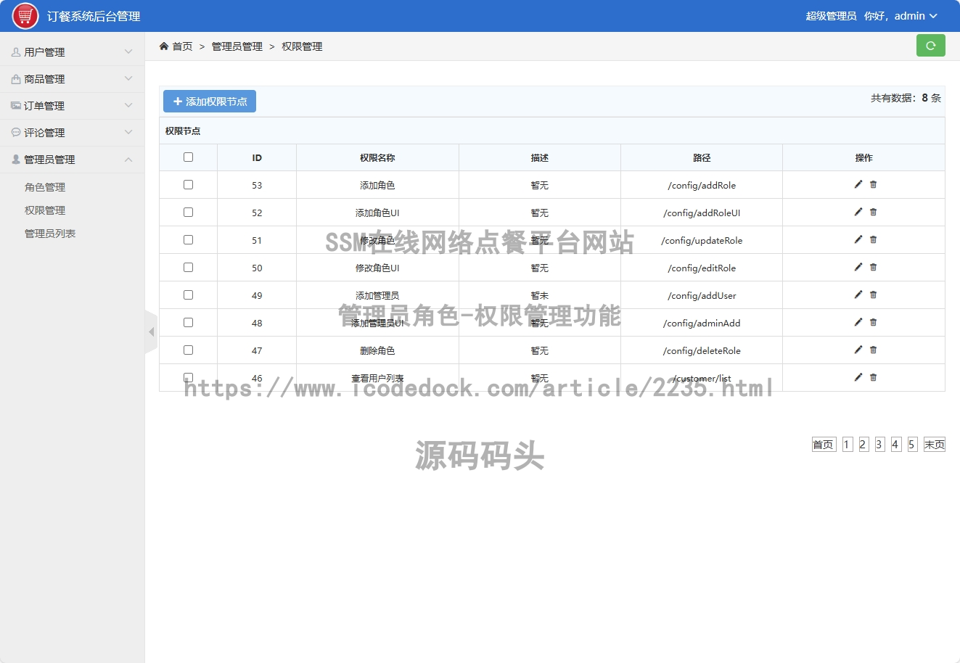
Task: Jump to last page with 末页
Action: coord(935,445)
